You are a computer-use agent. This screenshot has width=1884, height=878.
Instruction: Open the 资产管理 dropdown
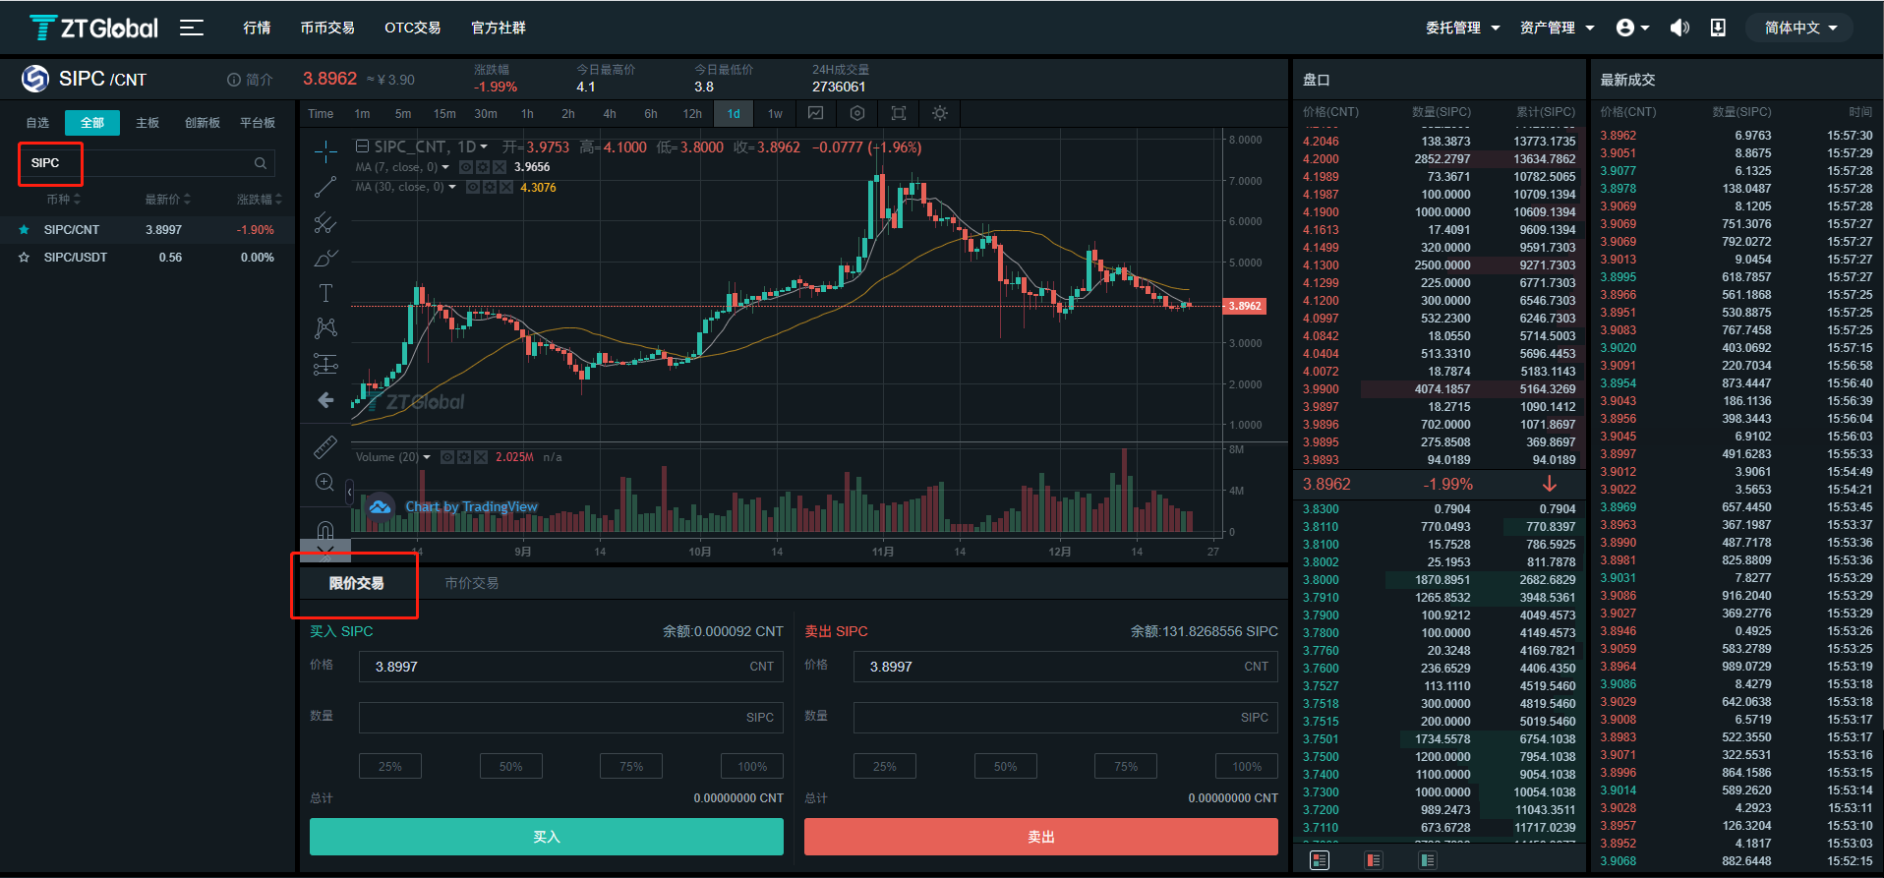click(x=1557, y=28)
